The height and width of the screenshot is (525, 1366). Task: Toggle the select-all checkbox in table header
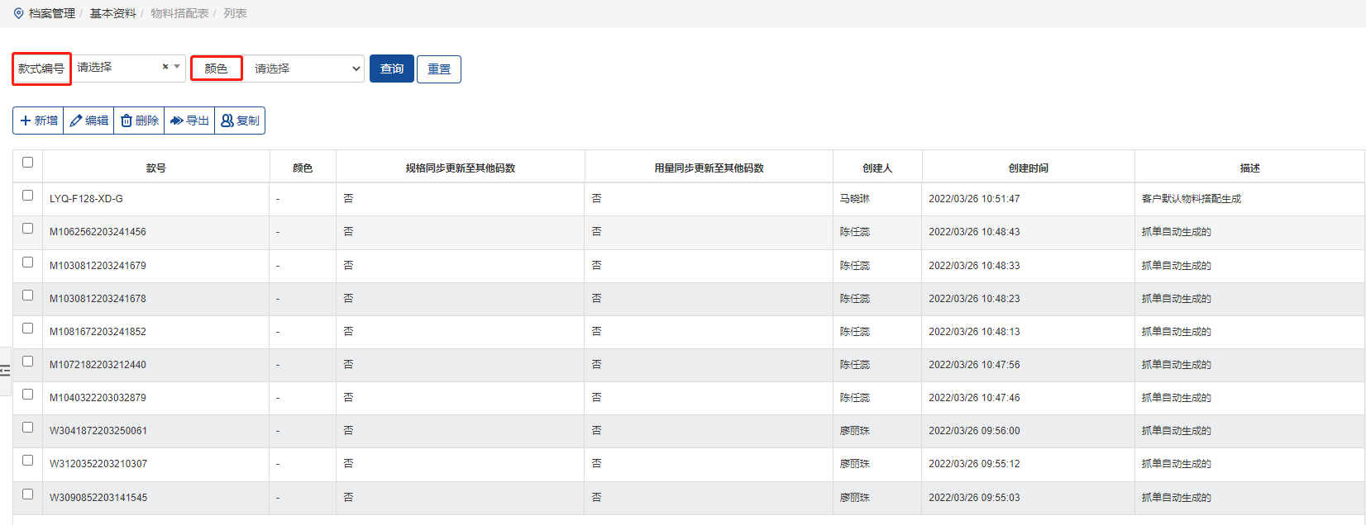tap(27, 163)
